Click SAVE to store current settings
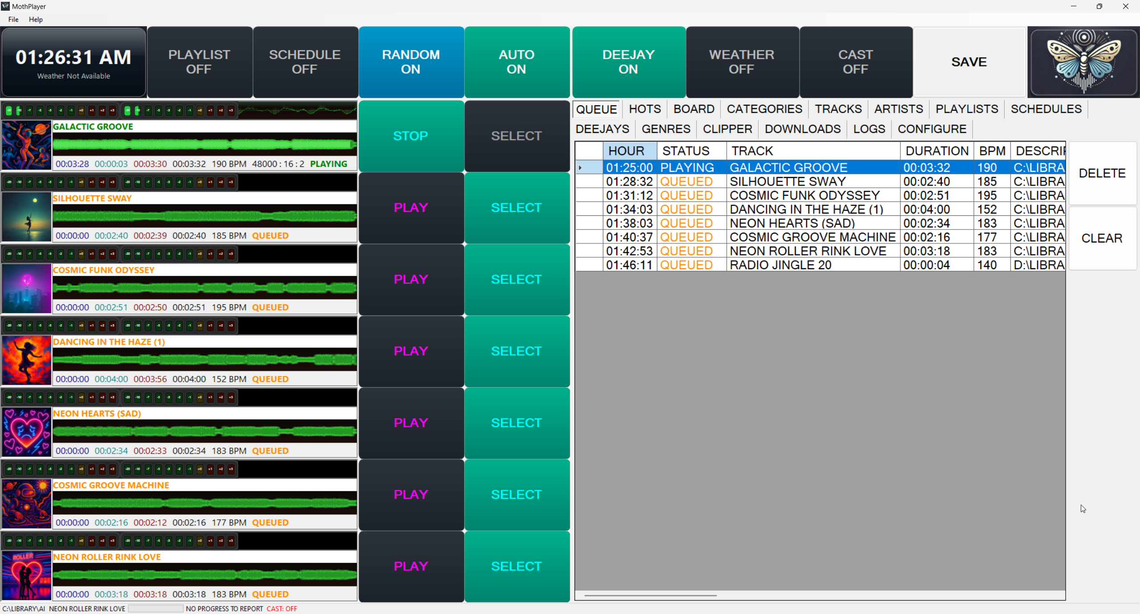 969,62
